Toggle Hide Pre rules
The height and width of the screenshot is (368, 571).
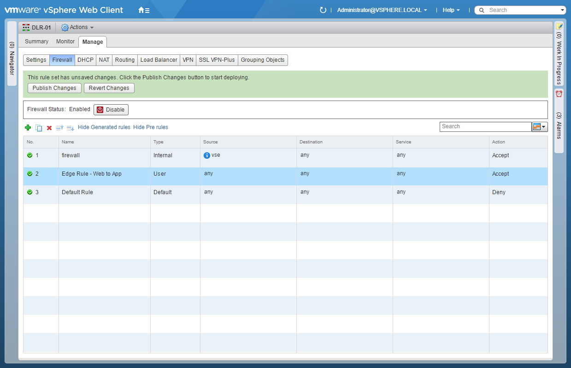tap(151, 127)
